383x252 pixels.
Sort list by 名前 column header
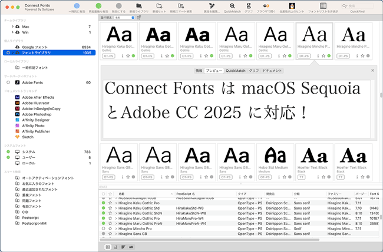pos(146,194)
